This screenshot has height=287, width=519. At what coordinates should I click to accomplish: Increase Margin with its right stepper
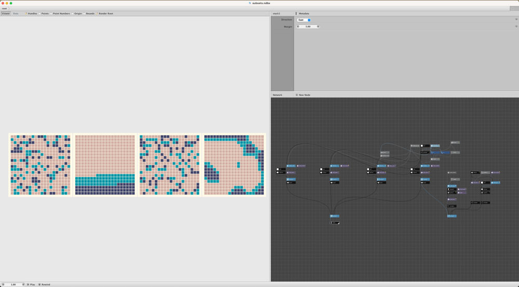(318, 26)
